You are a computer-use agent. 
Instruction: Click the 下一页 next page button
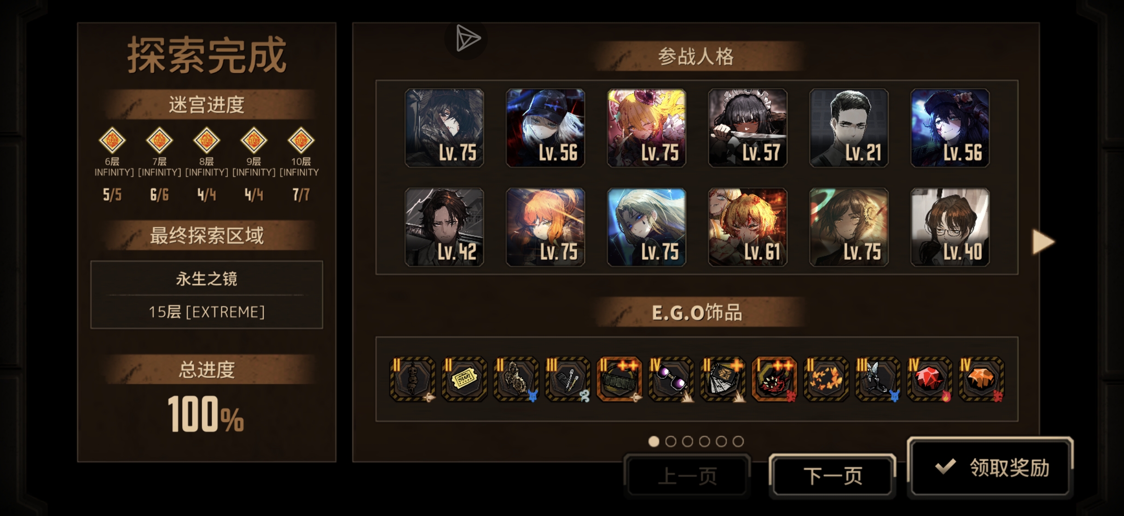832,476
